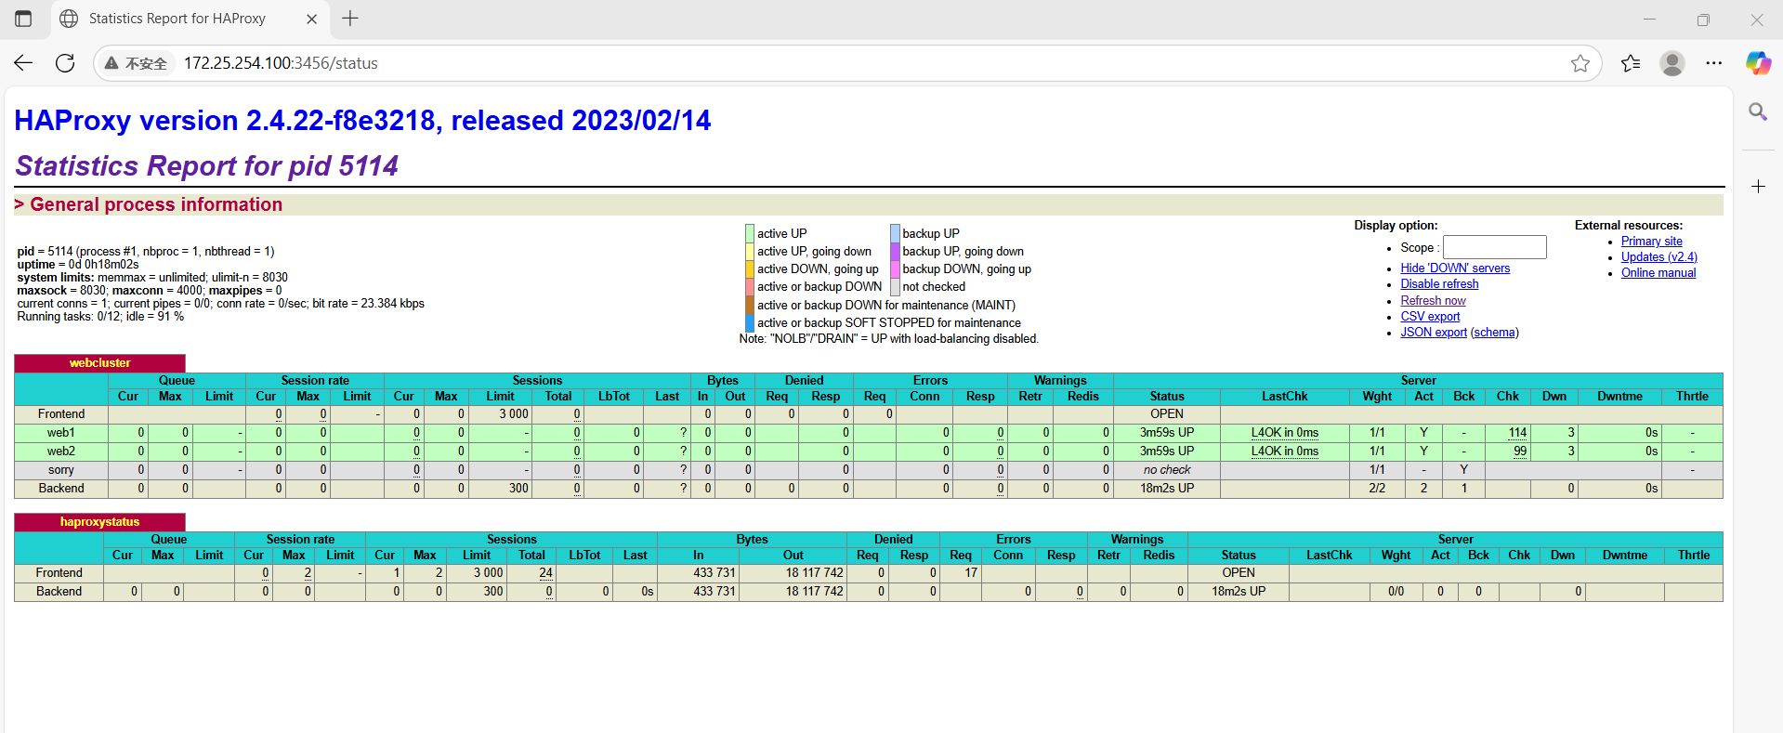Viewport: 1783px width, 733px height.
Task: Minimize the browser window
Action: point(1649,19)
